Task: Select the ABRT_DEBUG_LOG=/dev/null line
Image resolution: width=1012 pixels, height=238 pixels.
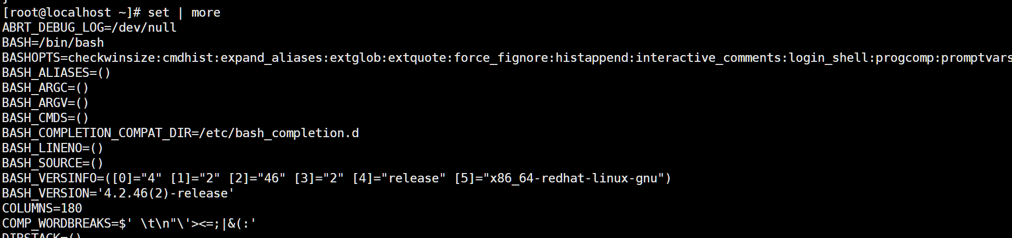Action: [x=89, y=28]
